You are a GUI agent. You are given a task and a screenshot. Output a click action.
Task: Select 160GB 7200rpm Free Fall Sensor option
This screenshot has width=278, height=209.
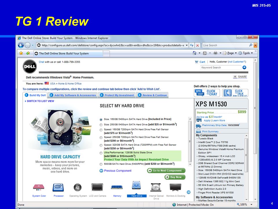tap(101, 130)
